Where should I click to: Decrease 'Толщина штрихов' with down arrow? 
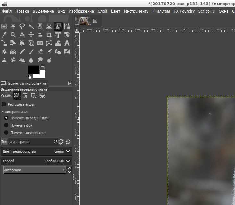click(61, 143)
